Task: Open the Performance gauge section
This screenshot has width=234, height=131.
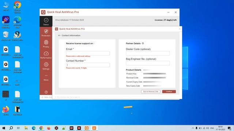Action: (46, 55)
